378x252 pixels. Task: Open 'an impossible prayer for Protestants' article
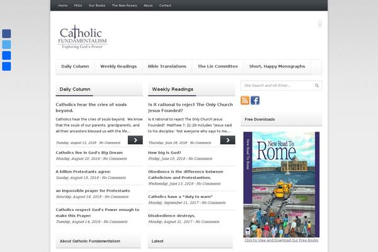tap(93, 191)
